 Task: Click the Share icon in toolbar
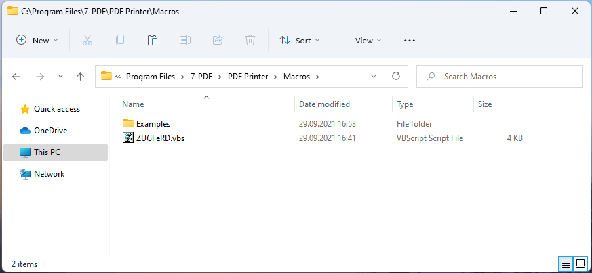pos(218,40)
